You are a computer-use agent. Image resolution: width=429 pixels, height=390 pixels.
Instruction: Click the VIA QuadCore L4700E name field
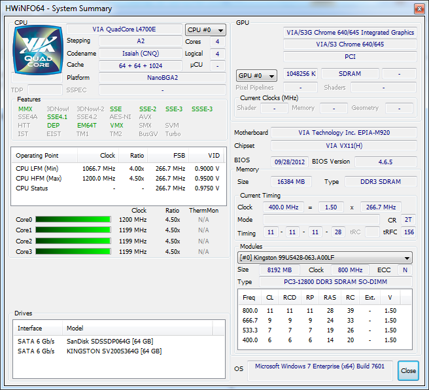click(x=124, y=29)
